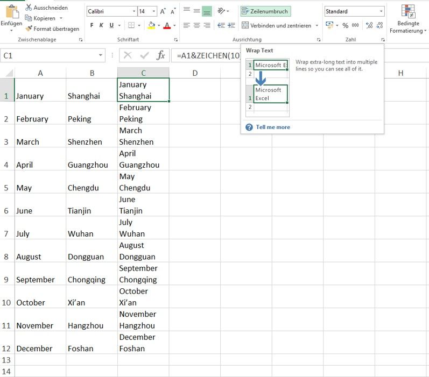The width and height of the screenshot is (429, 377).
Task: Apply yellow fill color bucket
Action: point(151,25)
